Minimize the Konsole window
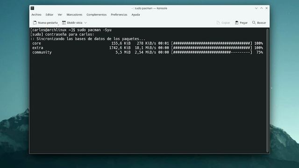299x168 pixels. pos(256,8)
